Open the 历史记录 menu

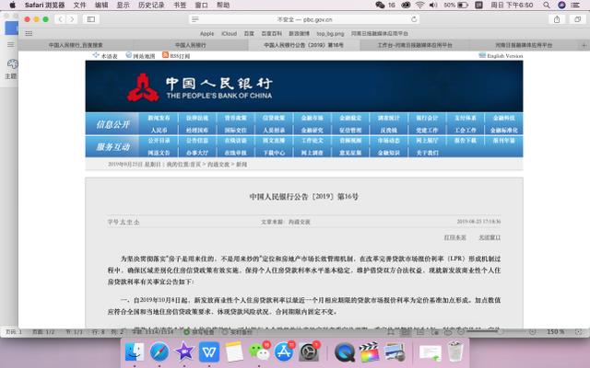pos(151,5)
